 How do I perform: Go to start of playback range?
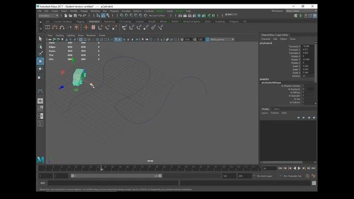pyautogui.click(x=280, y=168)
